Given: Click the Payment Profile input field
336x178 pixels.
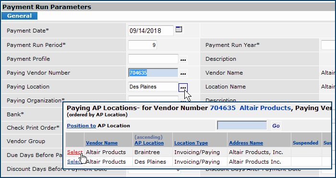Looking at the screenshot, I should (x=153, y=59).
